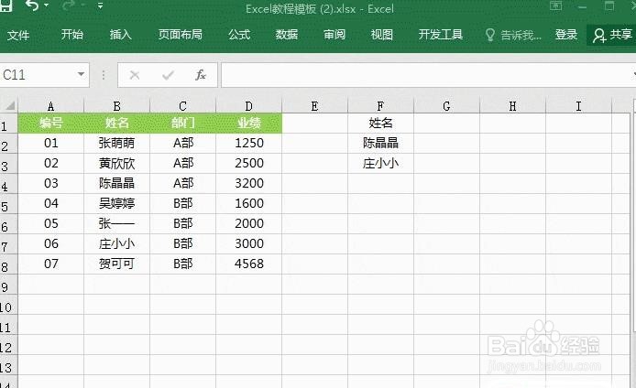Click cell containing 黄欣欣

coord(116,164)
